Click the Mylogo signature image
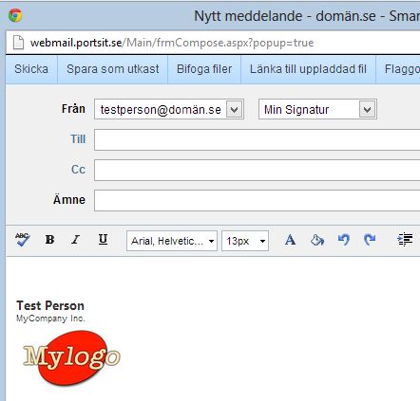 tap(72, 358)
